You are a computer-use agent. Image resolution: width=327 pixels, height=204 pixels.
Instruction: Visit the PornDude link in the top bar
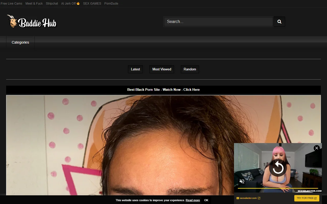click(x=111, y=3)
